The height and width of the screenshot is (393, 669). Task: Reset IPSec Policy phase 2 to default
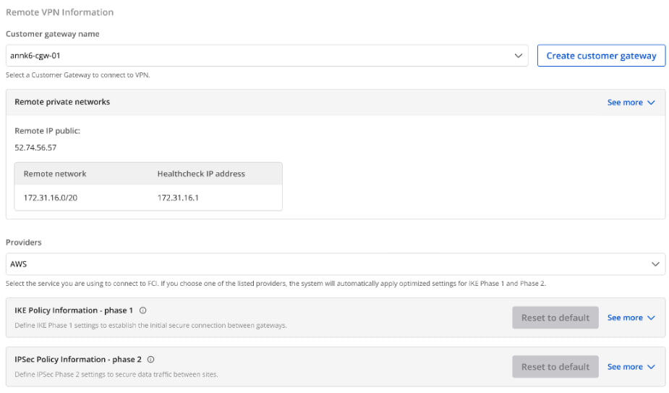tap(555, 367)
